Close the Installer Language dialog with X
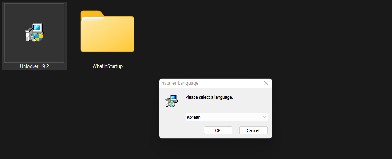 pyautogui.click(x=266, y=83)
